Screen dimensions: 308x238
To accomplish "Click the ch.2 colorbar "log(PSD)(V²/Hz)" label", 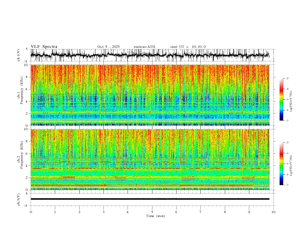I will tap(291, 166).
